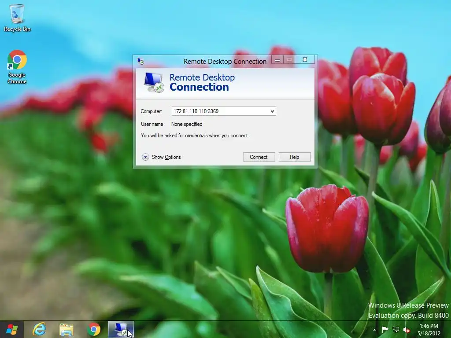Image resolution: width=451 pixels, height=338 pixels.
Task: Click the muted volume tray icon
Action: pos(407,330)
